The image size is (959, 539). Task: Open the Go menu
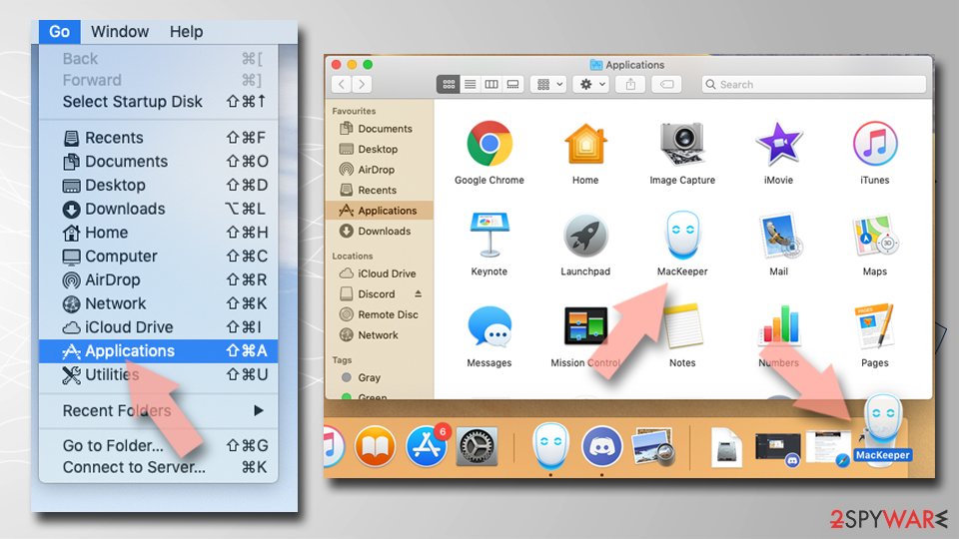coord(59,31)
